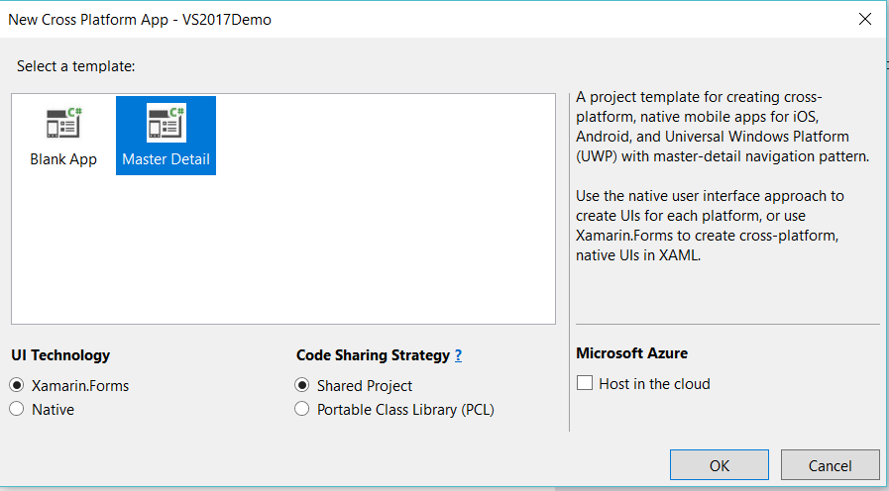Click the "Microsoft Azure" heading
This screenshot has height=491, width=889.
pyautogui.click(x=631, y=353)
